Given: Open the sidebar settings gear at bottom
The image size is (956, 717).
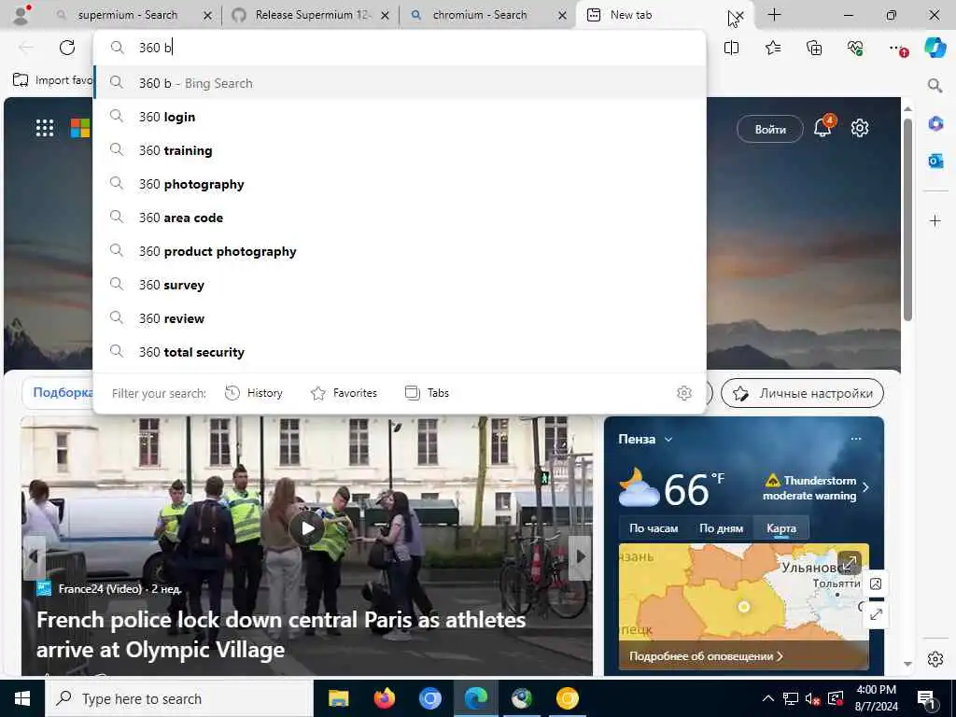Looking at the screenshot, I should tap(935, 659).
